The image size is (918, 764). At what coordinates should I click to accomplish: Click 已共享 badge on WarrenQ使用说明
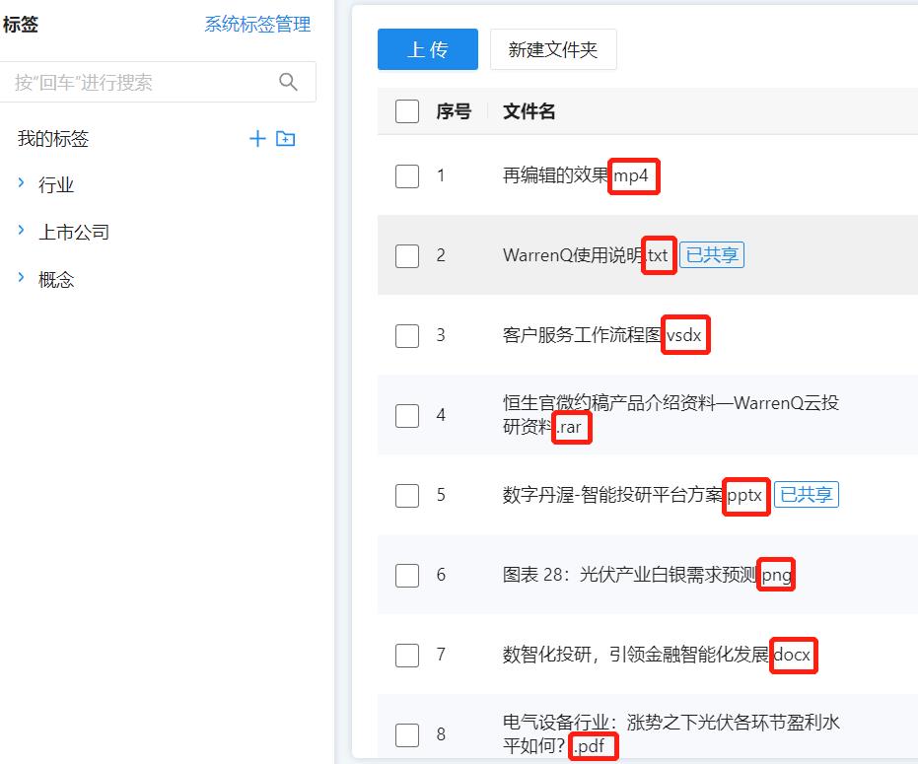[711, 255]
